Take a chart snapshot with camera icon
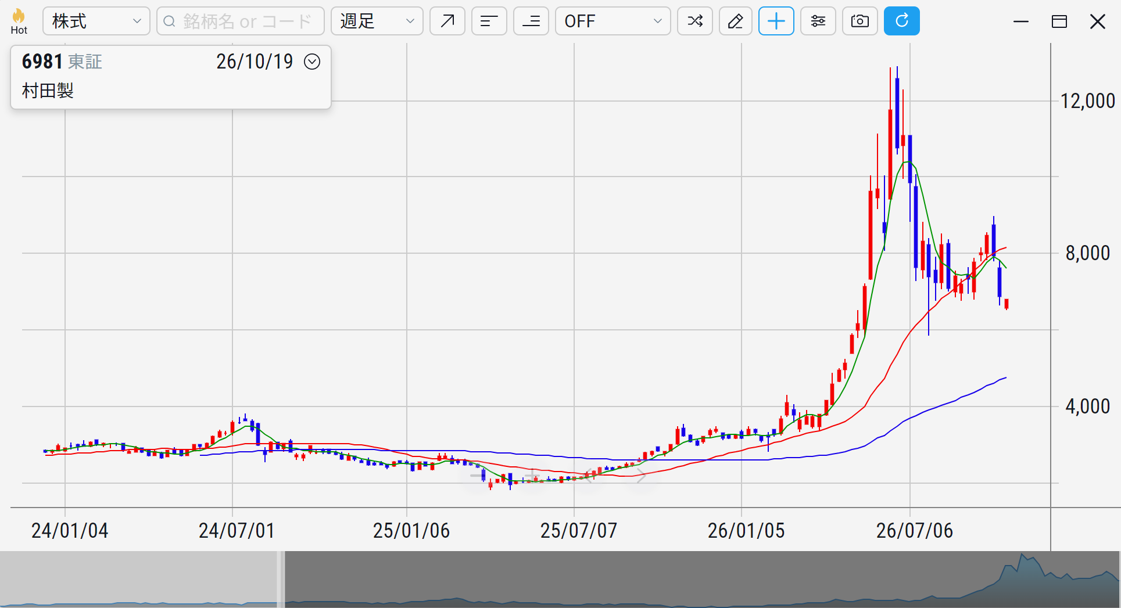The width and height of the screenshot is (1121, 608). 860,21
